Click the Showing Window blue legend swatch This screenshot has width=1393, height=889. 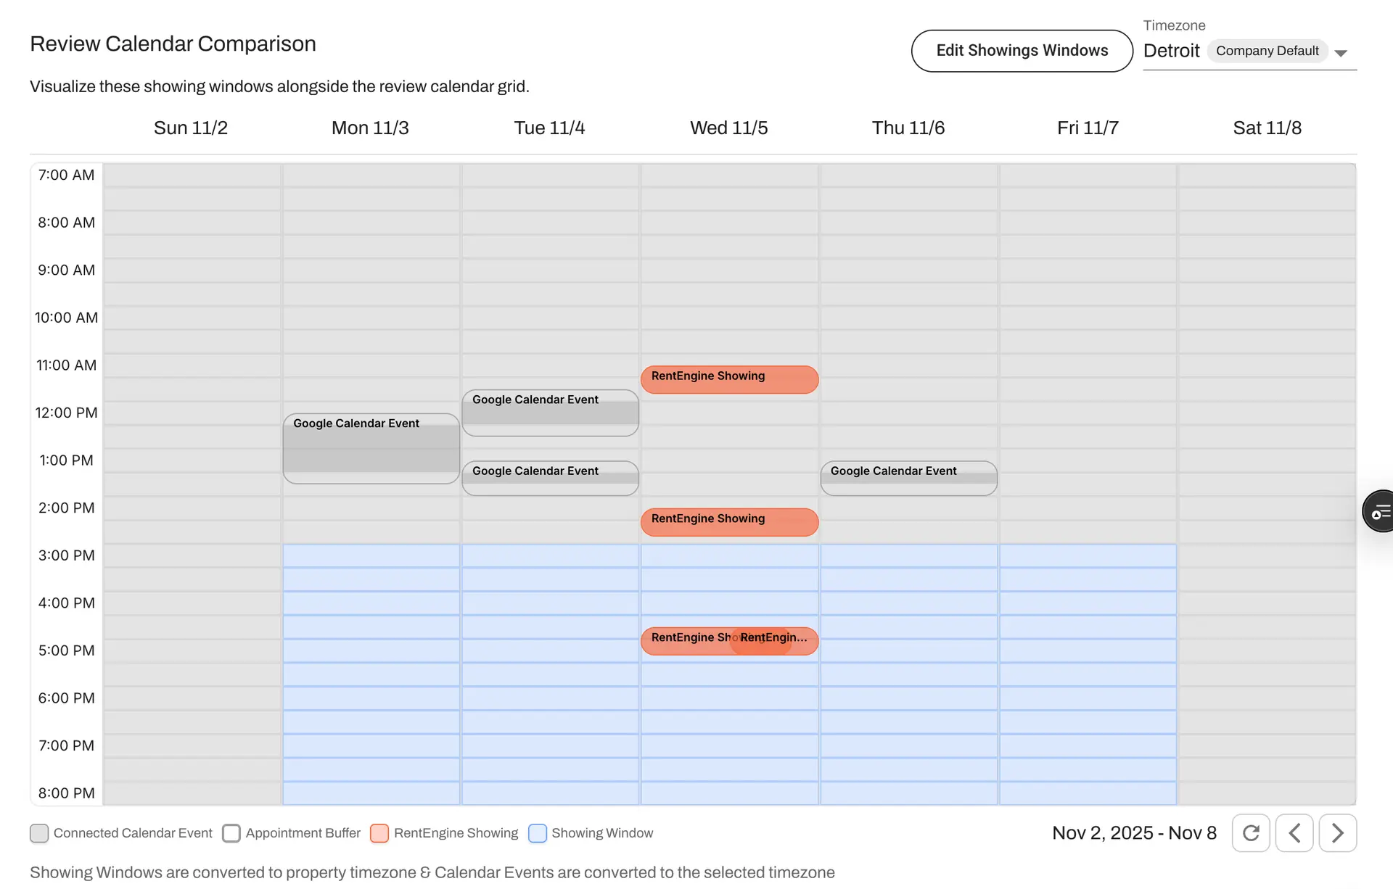coord(538,833)
